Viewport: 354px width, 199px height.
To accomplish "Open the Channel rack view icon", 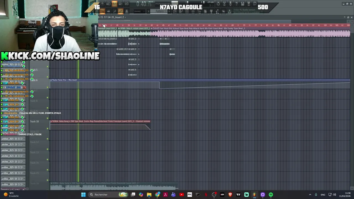I will (187, 11).
